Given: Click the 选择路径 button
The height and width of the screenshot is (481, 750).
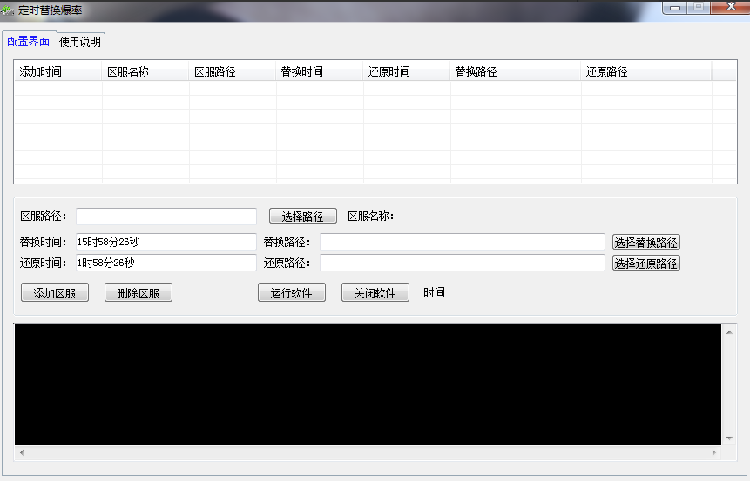Looking at the screenshot, I should [x=303, y=217].
